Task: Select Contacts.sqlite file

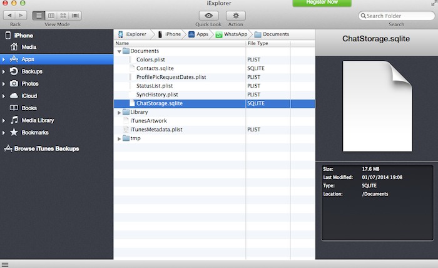Action: click(x=214, y=68)
